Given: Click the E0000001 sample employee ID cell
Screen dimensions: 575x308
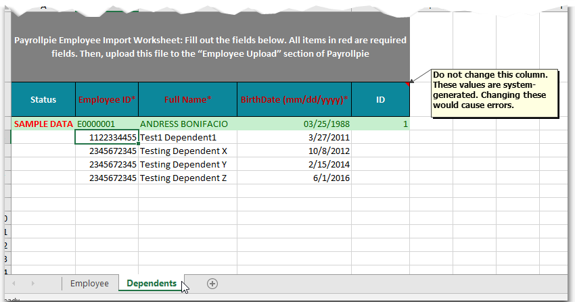Looking at the screenshot, I should (107, 124).
